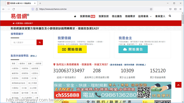Viewport: 184px width, 103px height.
Task: Close the 易借網 browser tab
Action: pyautogui.click(x=35, y=3)
